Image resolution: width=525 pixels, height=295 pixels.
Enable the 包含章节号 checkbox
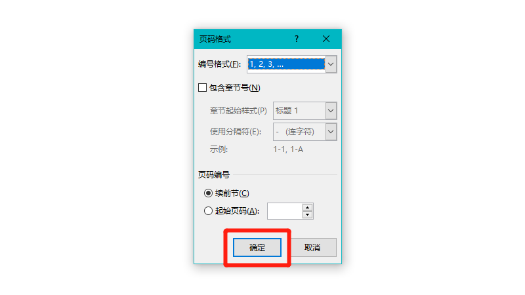pyautogui.click(x=202, y=88)
